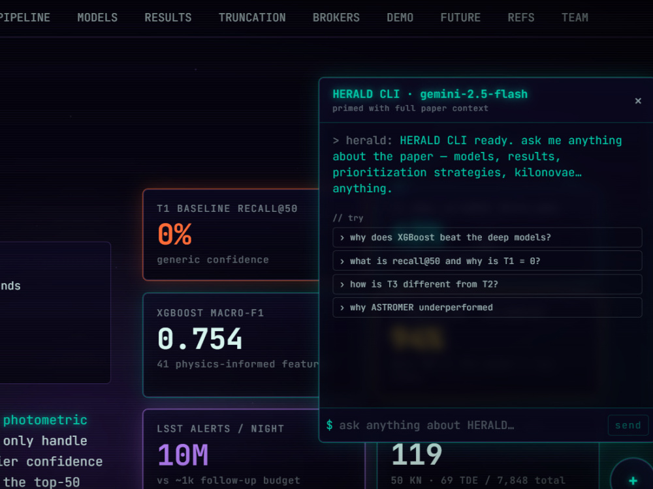Click the send button
Viewport: 653px width, 489px height.
tap(628, 425)
